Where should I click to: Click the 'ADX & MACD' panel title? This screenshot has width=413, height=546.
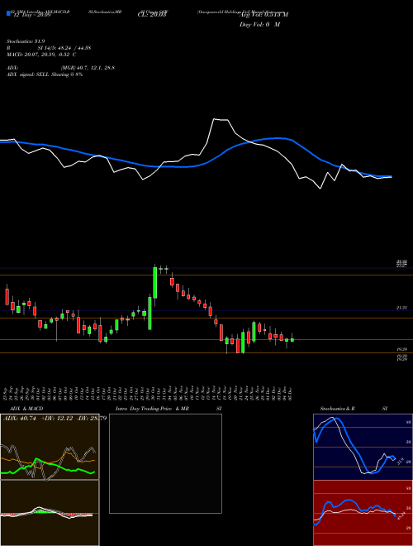(26, 409)
